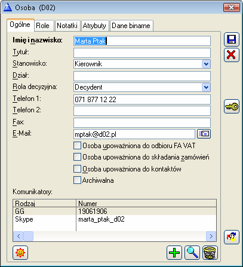Select the Dane binarne tab
Screen dimensions: 243x267
click(131, 26)
